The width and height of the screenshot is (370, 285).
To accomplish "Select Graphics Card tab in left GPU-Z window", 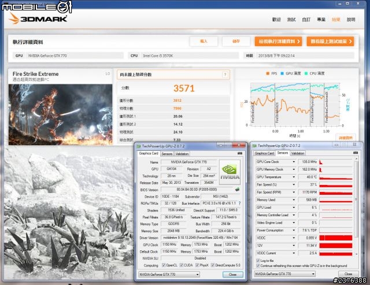I will pyautogui.click(x=149, y=153).
